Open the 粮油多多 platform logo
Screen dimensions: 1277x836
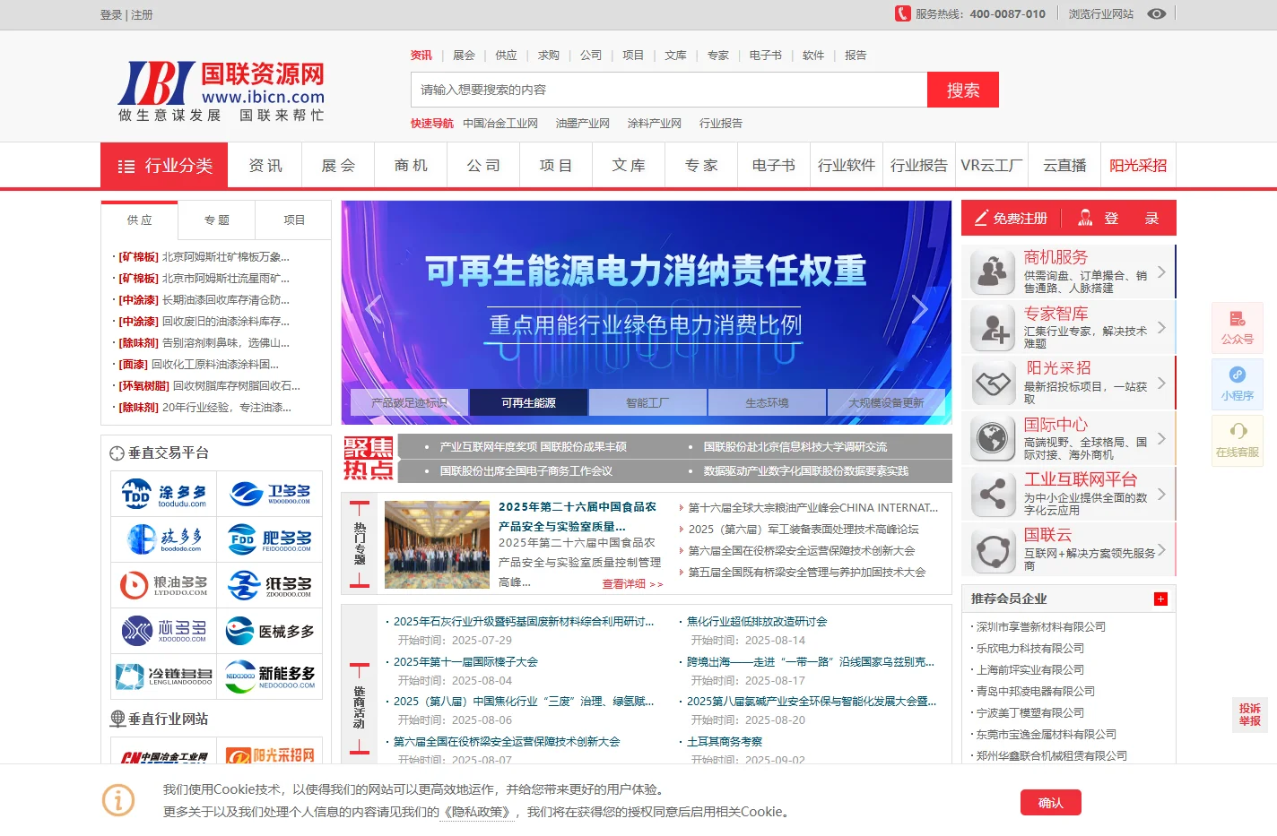(x=164, y=585)
